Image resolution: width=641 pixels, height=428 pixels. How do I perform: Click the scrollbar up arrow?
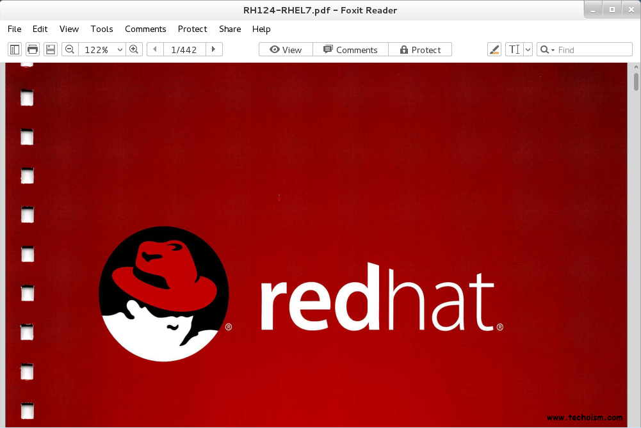(636, 67)
